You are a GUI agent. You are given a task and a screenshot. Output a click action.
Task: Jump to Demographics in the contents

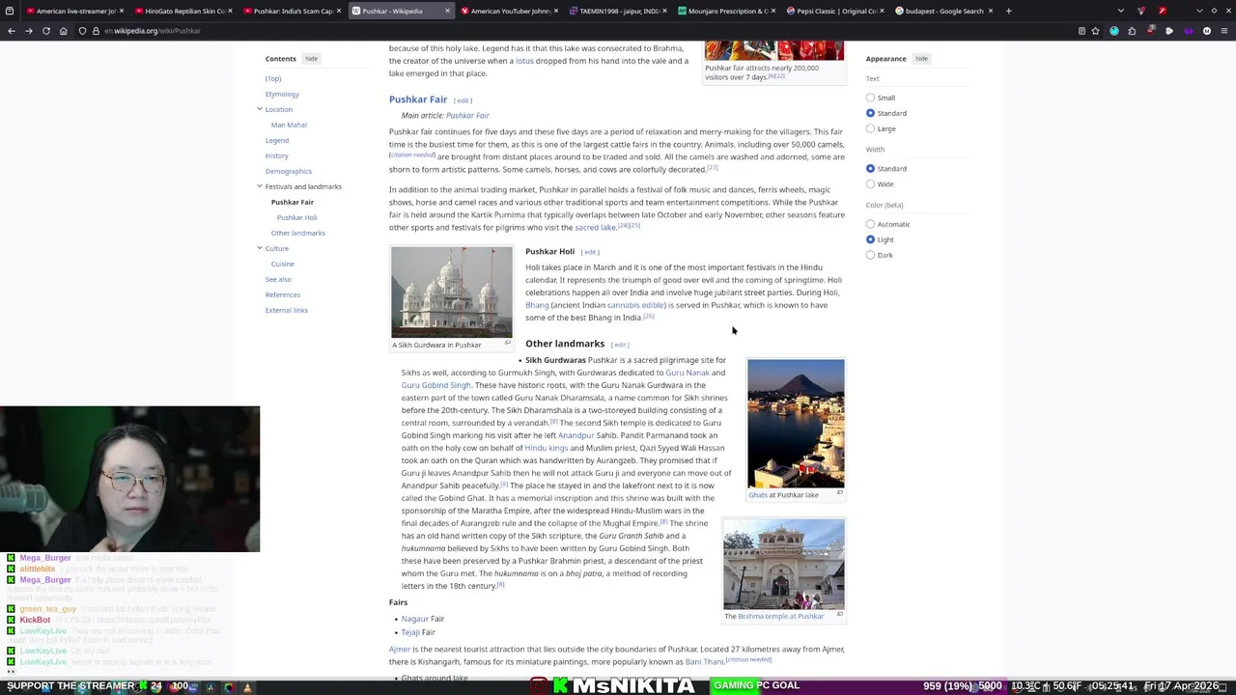coord(289,171)
